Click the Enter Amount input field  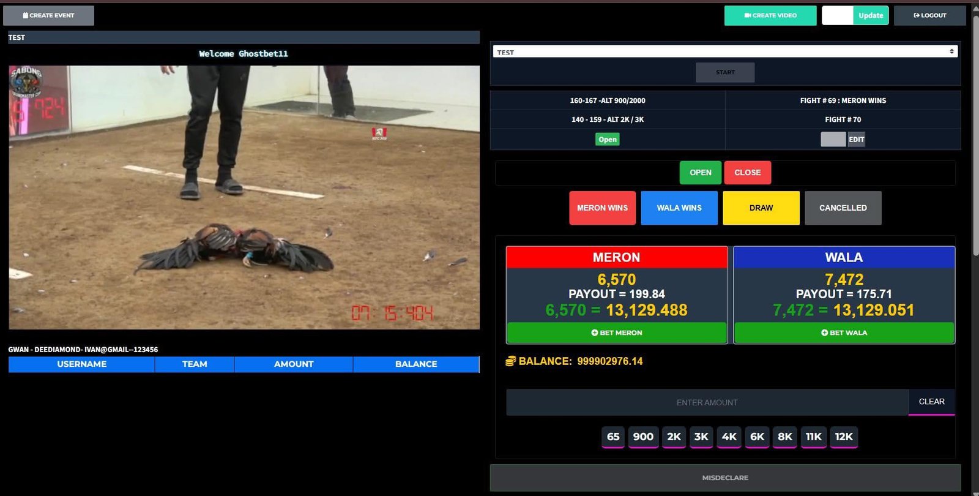coord(707,402)
